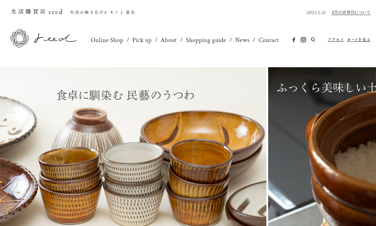Open the News section
Screen dimensions: 376x226
(x=242, y=40)
